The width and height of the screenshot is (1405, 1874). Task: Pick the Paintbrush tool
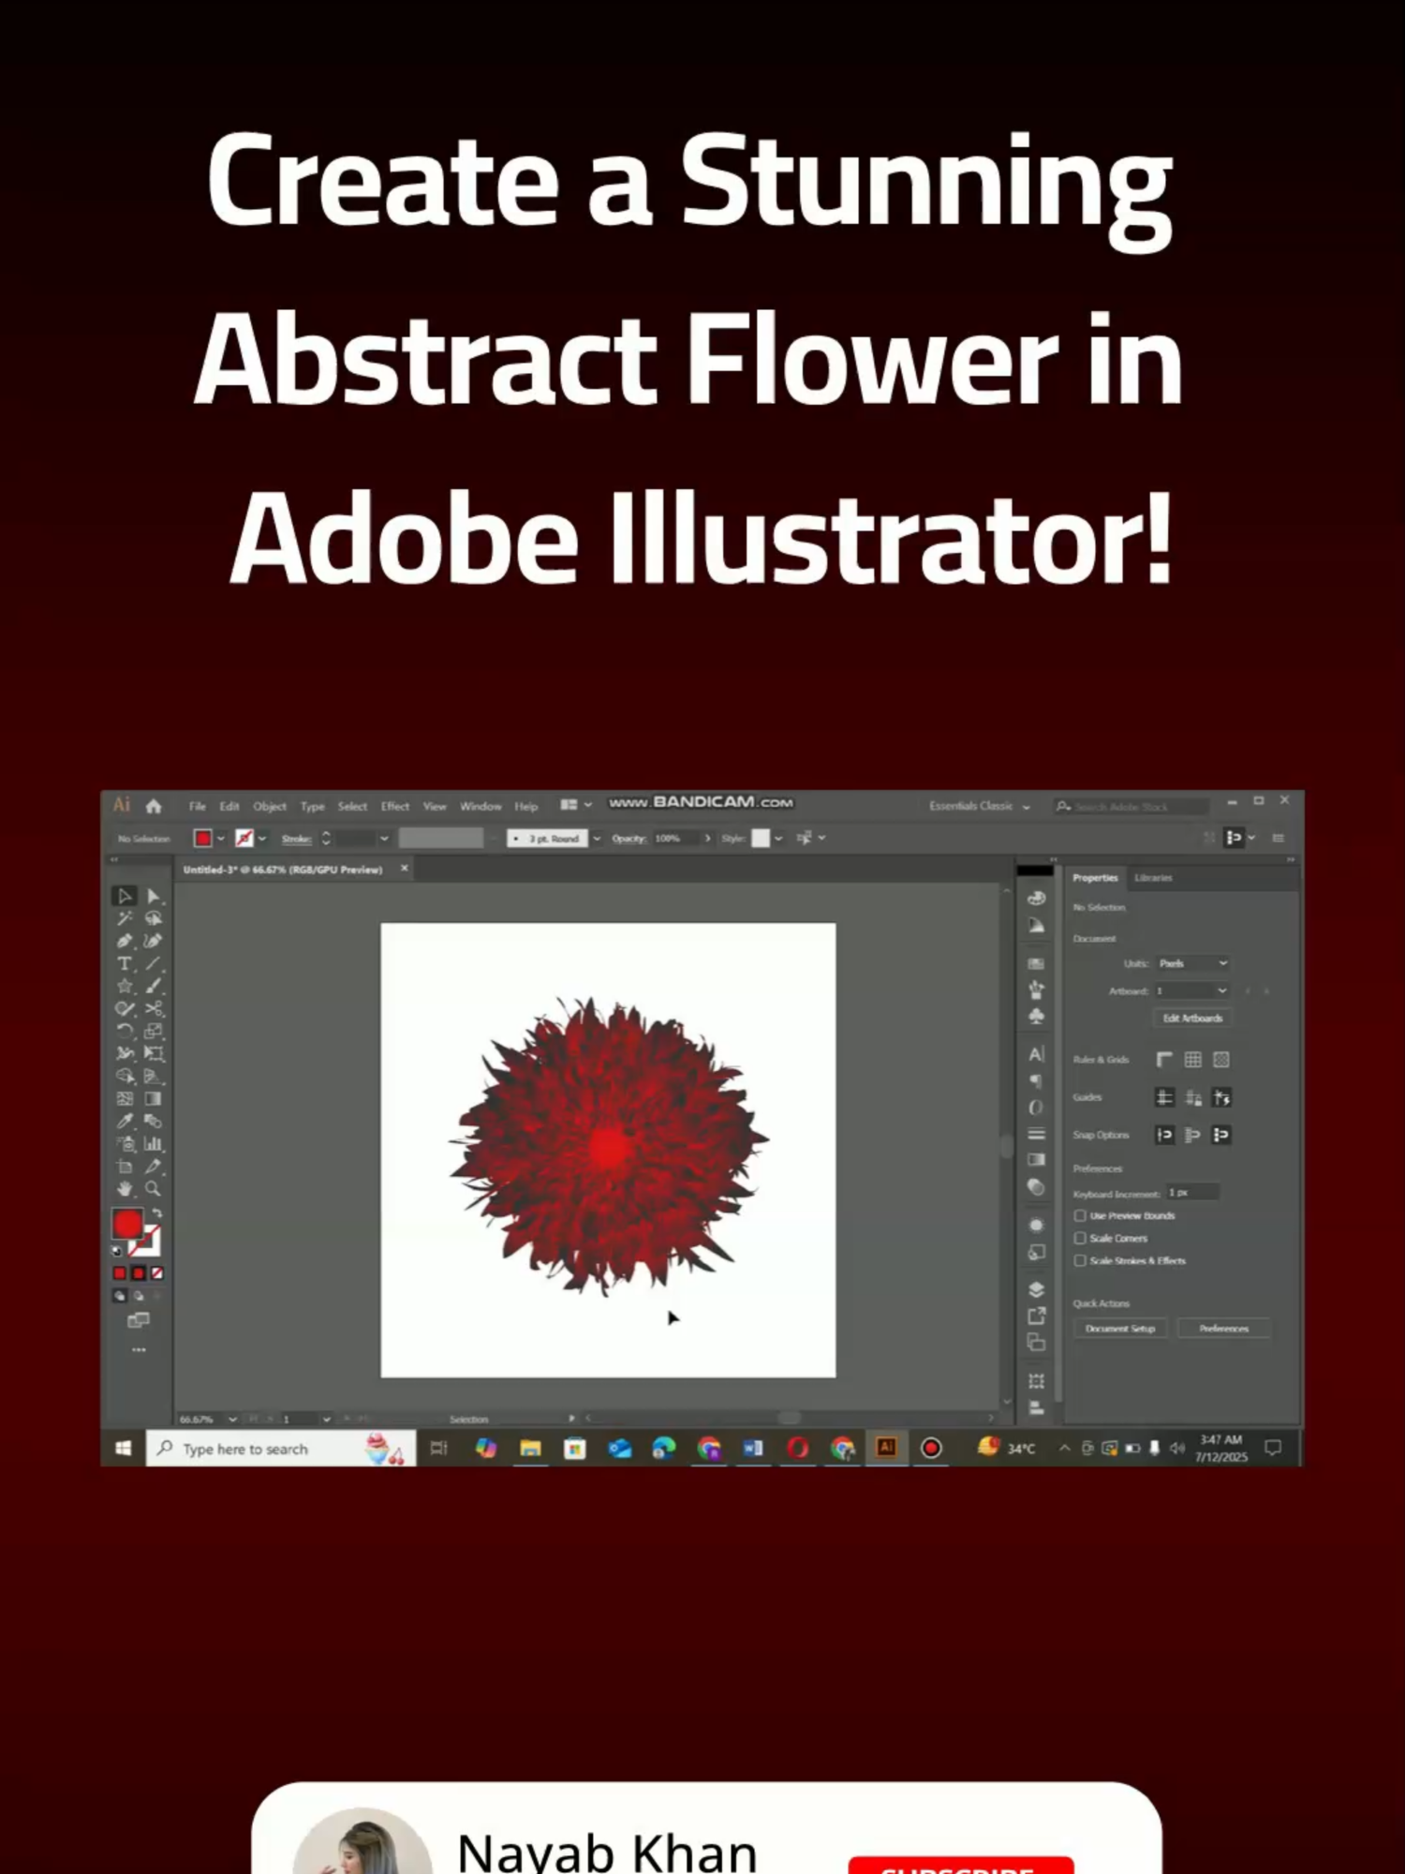(x=154, y=986)
